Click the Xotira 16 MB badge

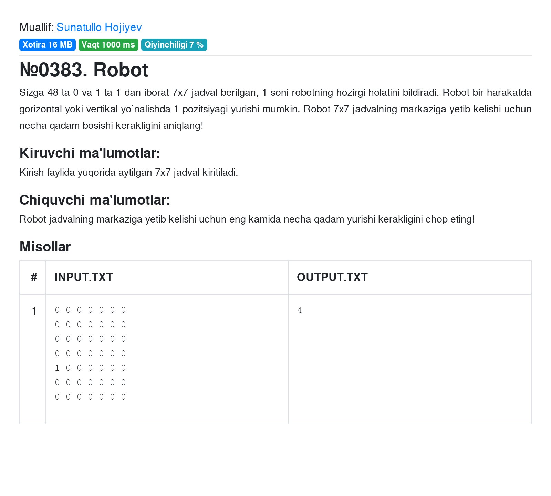(47, 45)
